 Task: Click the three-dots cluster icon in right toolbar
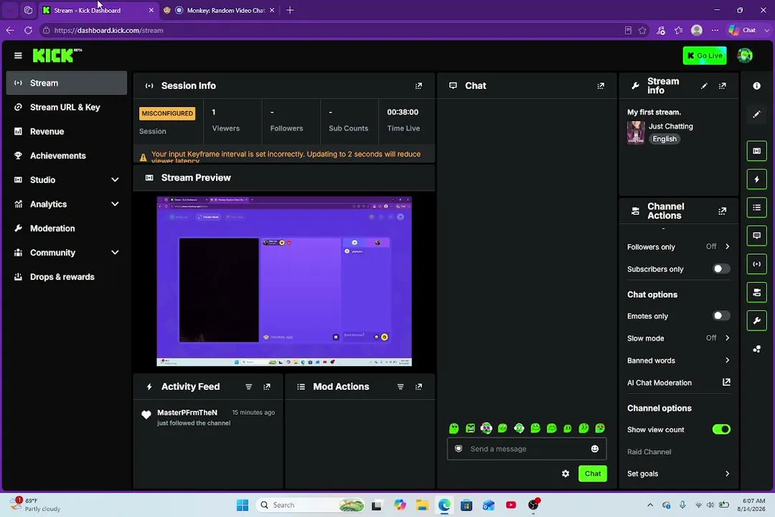(x=756, y=349)
